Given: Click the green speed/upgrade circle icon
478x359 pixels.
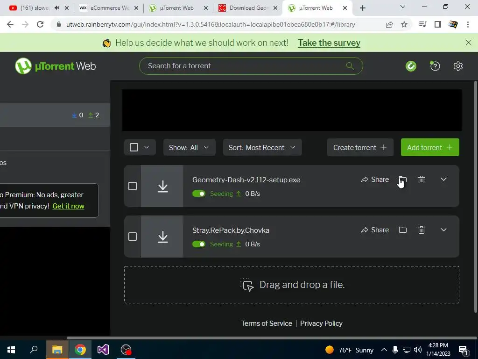Looking at the screenshot, I should (x=411, y=66).
